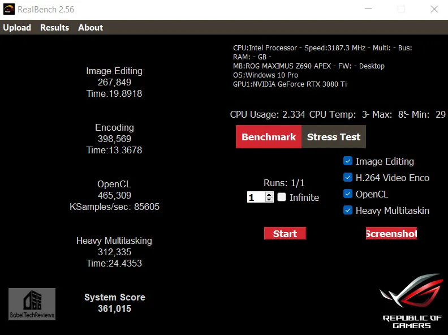Click the OS:Windows 10 Pro line
Viewport: 448px width, 335px height.
pos(266,75)
